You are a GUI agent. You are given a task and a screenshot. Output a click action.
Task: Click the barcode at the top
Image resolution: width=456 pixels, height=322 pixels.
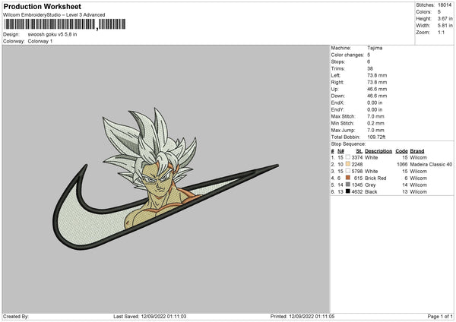coord(65,24)
